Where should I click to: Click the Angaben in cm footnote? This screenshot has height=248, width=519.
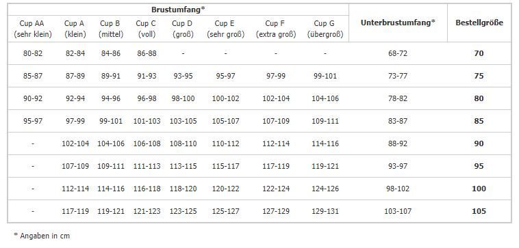pos(42,236)
